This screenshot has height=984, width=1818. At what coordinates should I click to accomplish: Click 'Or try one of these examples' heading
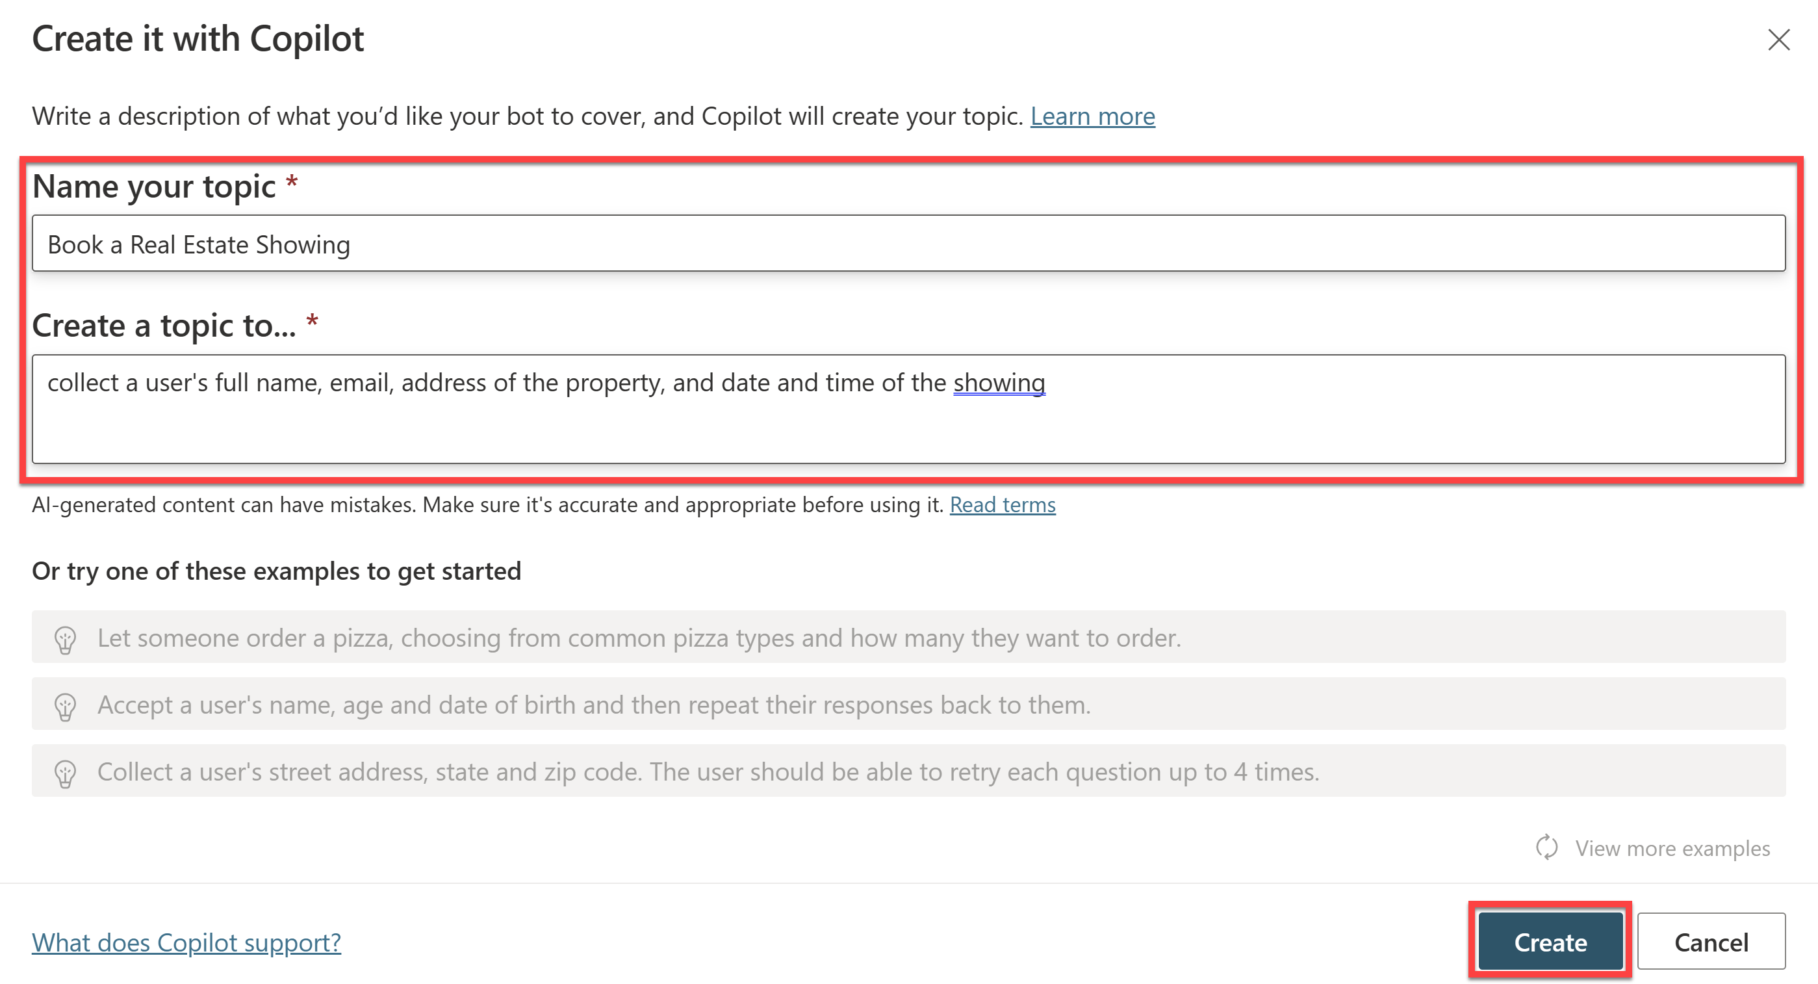pos(277,571)
